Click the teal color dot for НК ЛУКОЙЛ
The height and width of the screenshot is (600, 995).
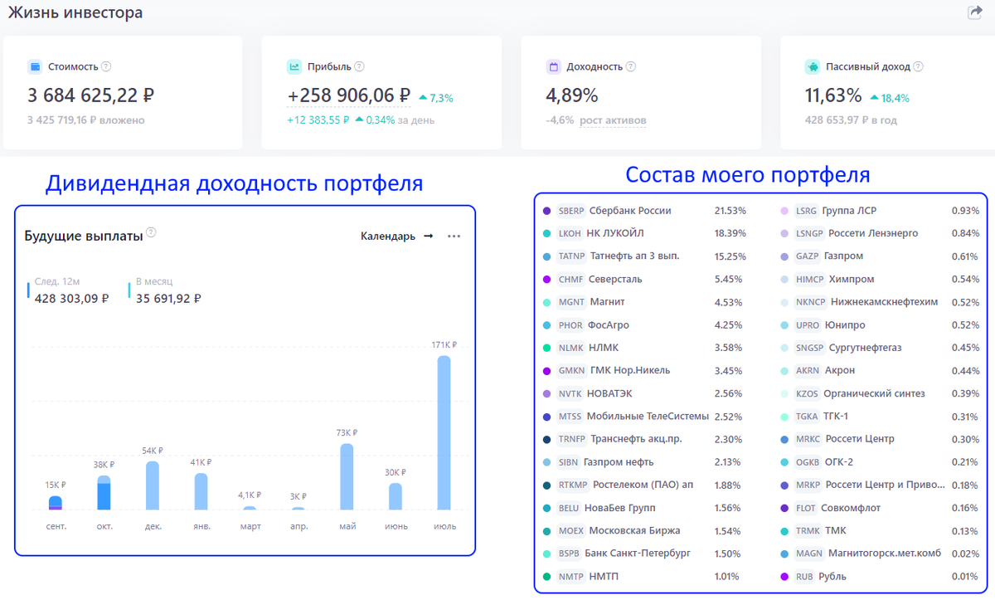coord(546,234)
